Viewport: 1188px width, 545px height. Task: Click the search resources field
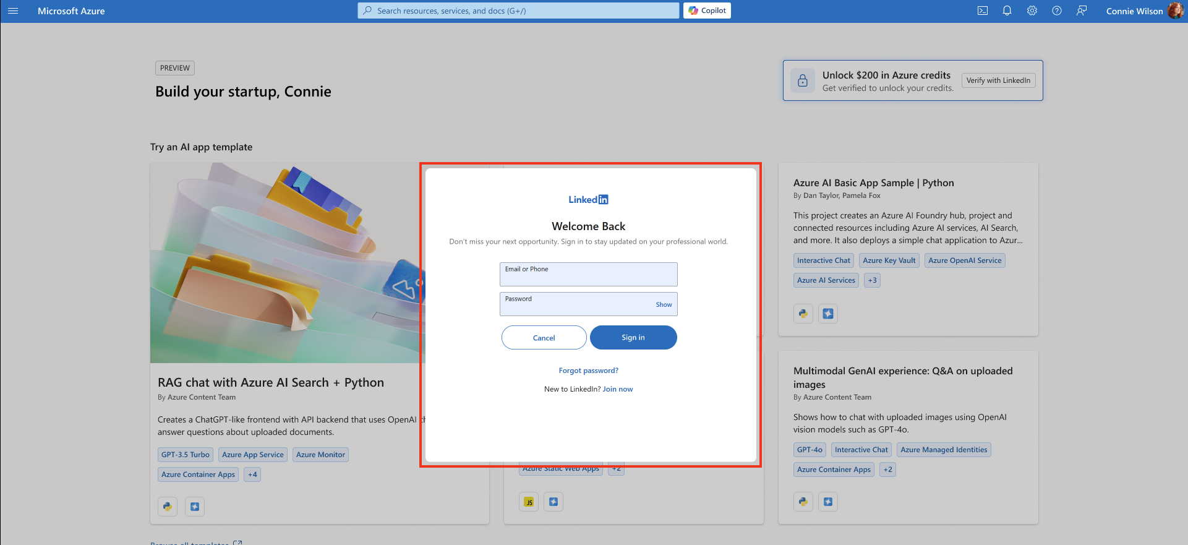pyautogui.click(x=518, y=11)
